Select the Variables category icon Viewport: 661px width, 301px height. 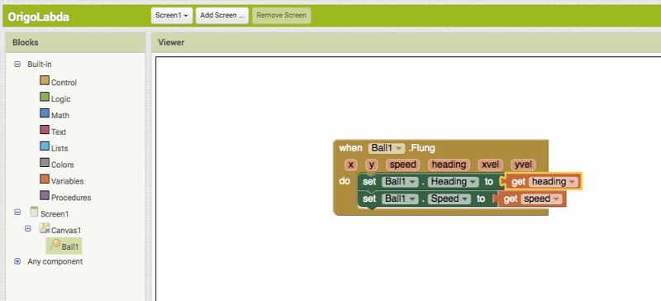(45, 179)
